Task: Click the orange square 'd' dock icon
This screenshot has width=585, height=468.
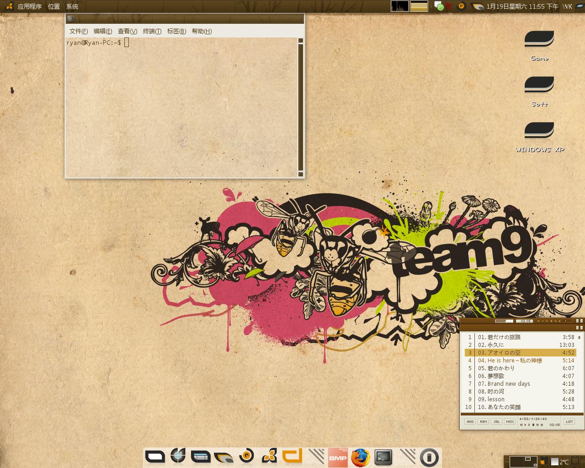Action: pyautogui.click(x=292, y=456)
